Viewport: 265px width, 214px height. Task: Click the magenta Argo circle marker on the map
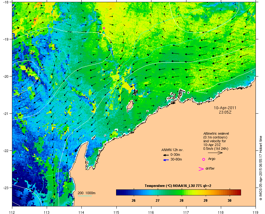(104, 28)
